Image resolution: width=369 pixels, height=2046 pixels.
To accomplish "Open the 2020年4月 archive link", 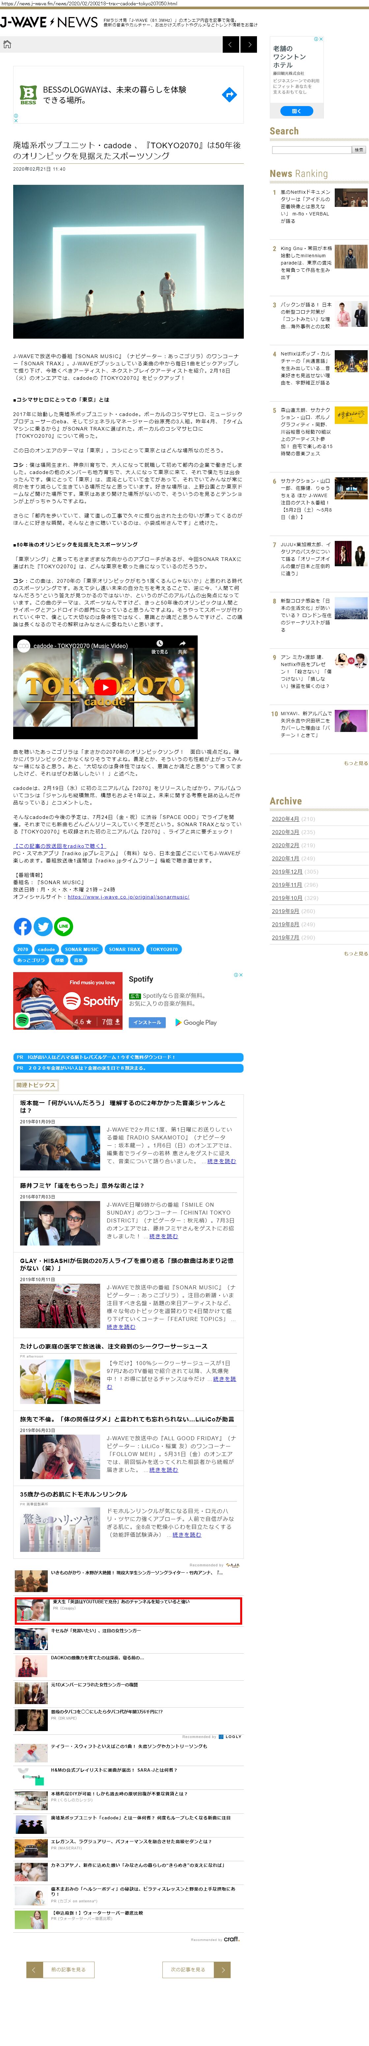I will 286,819.
